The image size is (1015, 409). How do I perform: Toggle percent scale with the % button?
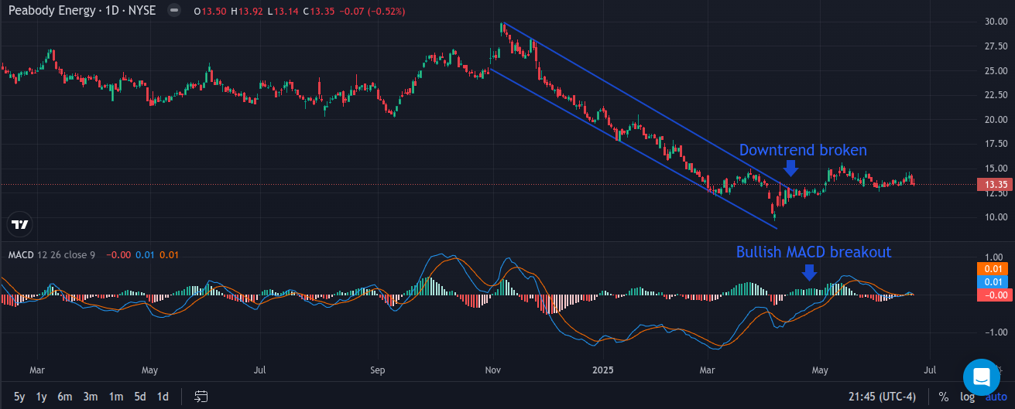(x=943, y=397)
